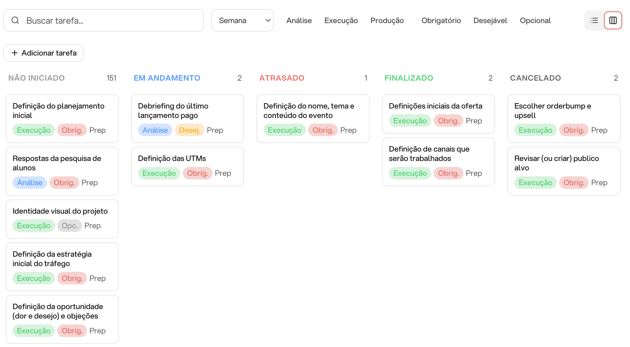Switch to list view using the list icon

(x=594, y=20)
